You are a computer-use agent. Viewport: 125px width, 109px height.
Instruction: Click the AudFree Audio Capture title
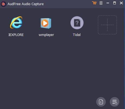pyautogui.click(x=25, y=4)
